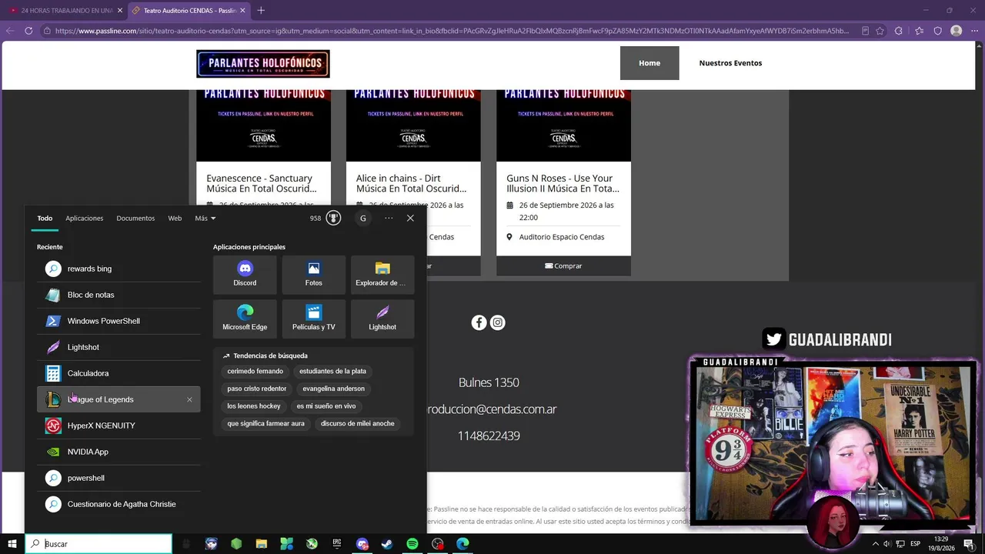Open Calculadora from recent list
This screenshot has height=554, width=985.
tap(119, 373)
